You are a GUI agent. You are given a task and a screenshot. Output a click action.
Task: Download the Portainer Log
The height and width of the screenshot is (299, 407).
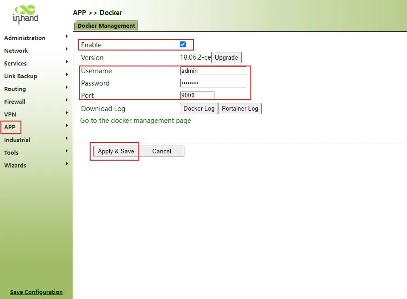[x=240, y=108]
